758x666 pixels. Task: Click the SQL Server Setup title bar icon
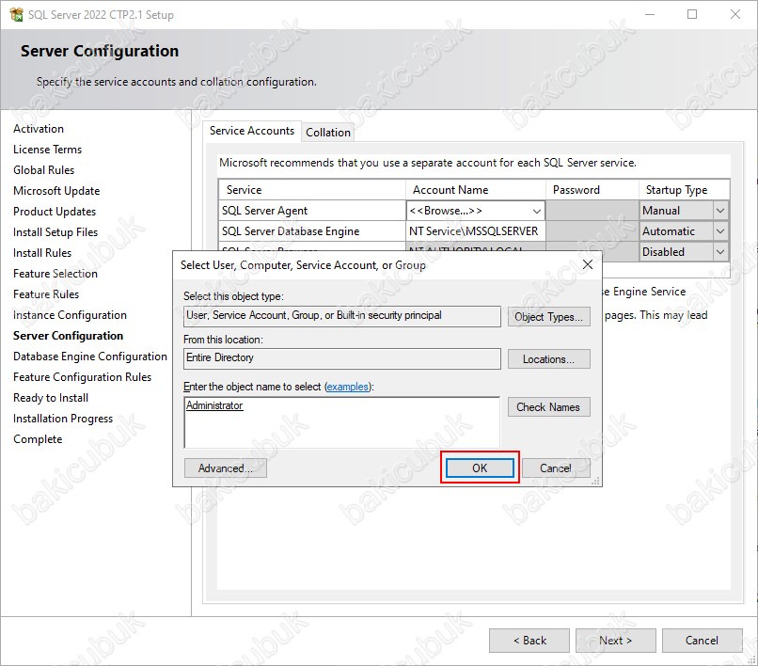point(16,14)
